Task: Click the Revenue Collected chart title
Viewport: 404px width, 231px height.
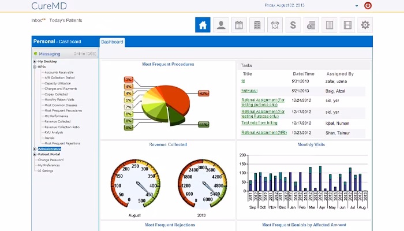Action: pos(168,144)
